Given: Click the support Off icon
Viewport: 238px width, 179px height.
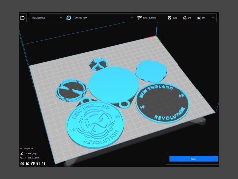Looking at the screenshot, I should (x=185, y=18).
